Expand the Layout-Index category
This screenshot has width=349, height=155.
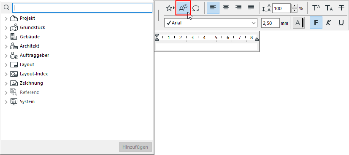[x=6, y=74]
